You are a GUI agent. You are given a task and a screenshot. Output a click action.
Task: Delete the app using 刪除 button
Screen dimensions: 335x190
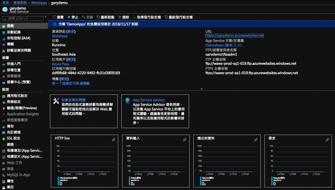click(x=124, y=17)
